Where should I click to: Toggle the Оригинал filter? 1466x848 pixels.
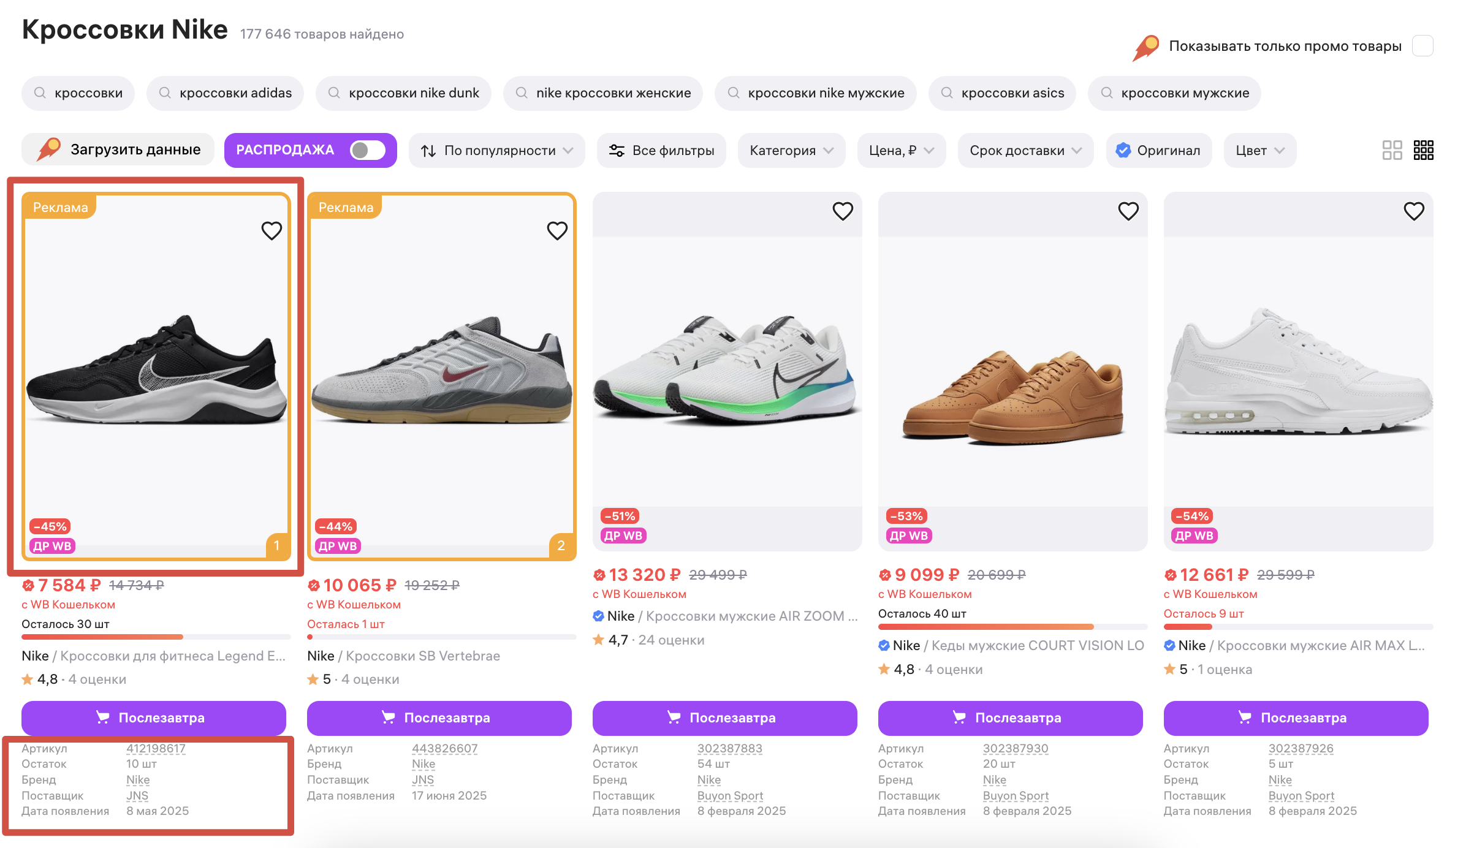click(x=1158, y=150)
